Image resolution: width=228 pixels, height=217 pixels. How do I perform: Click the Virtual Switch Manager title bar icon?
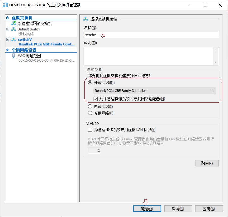[x=5, y=5]
